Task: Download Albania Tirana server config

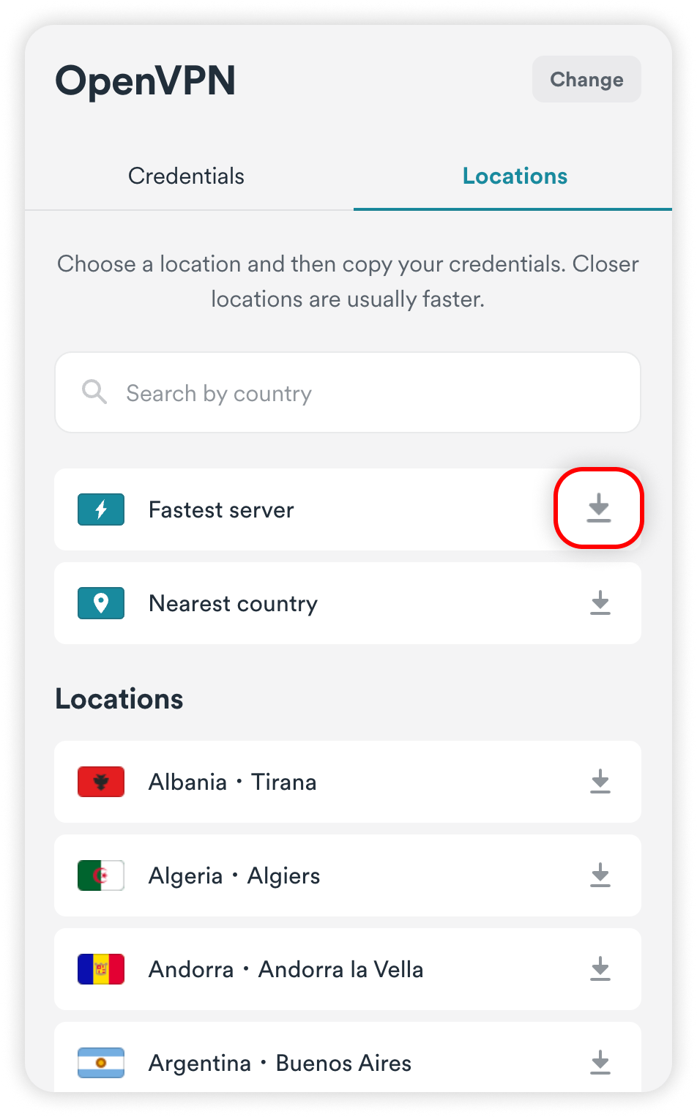Action: click(x=600, y=782)
